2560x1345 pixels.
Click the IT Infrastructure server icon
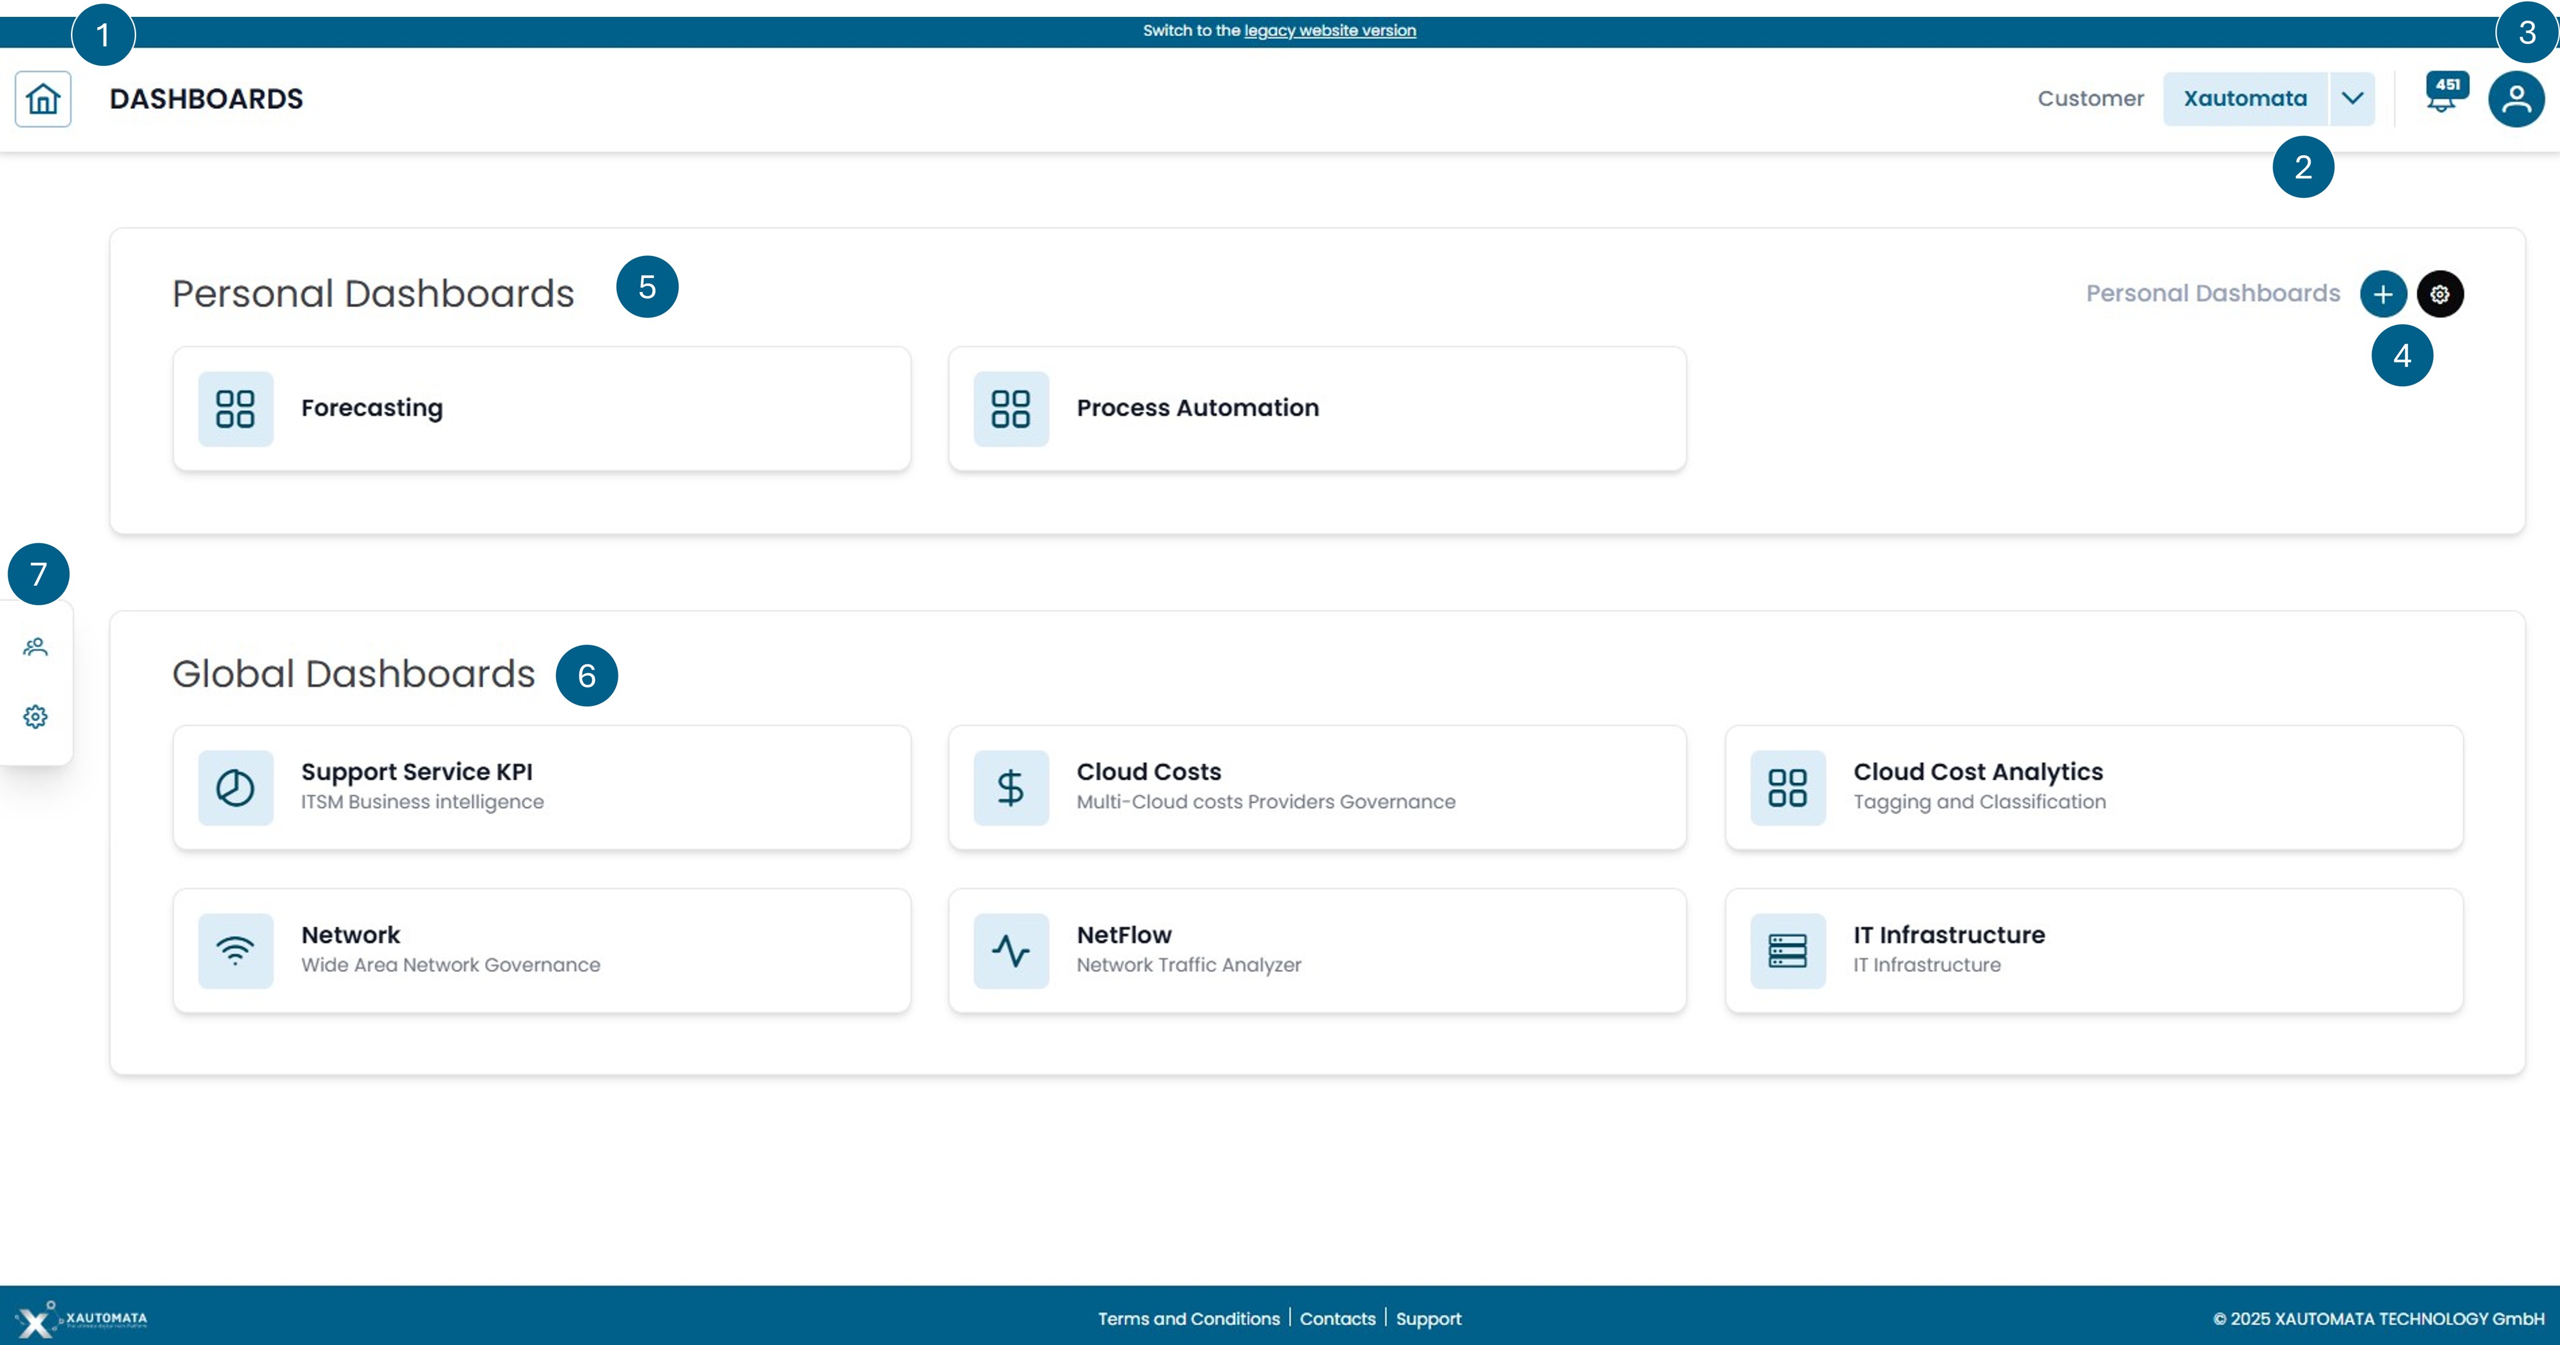tap(1787, 951)
